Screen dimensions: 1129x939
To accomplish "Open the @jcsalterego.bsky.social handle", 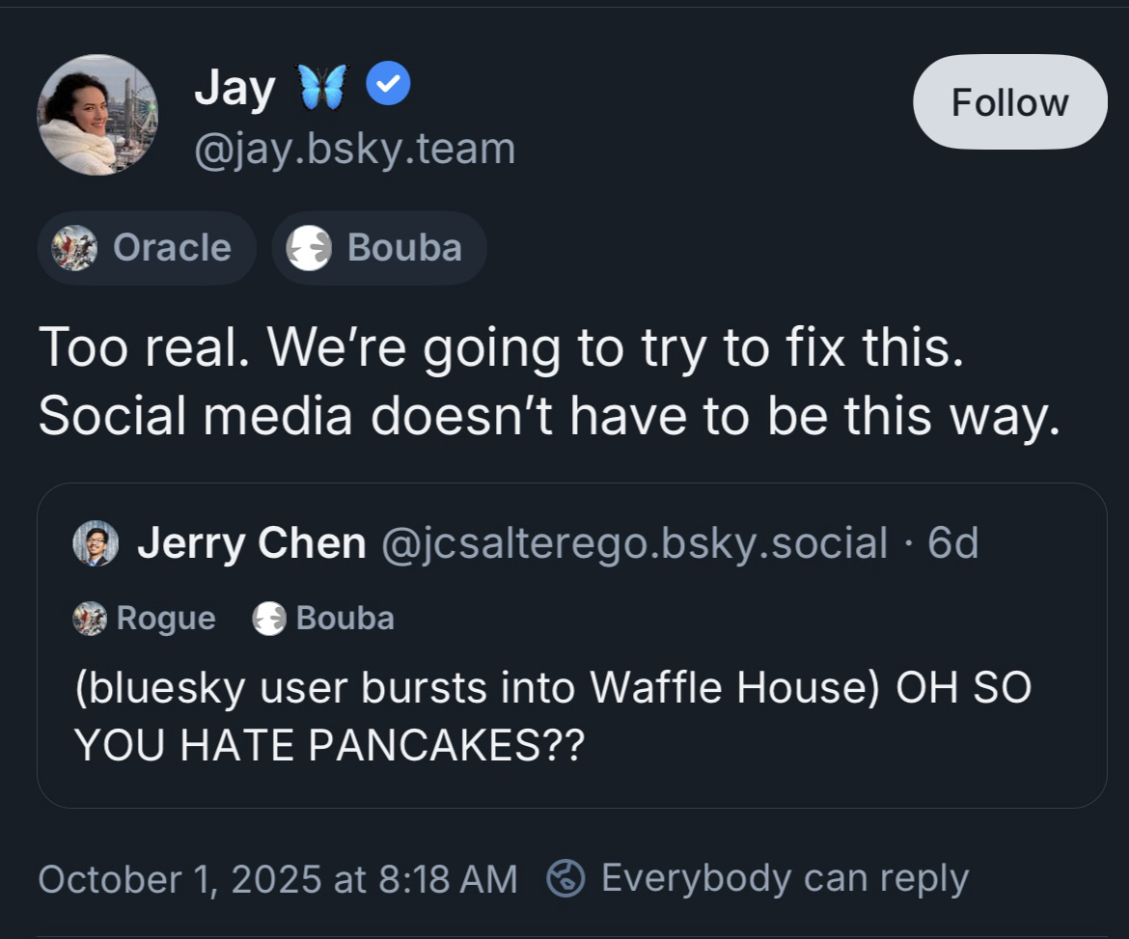I will (x=634, y=543).
